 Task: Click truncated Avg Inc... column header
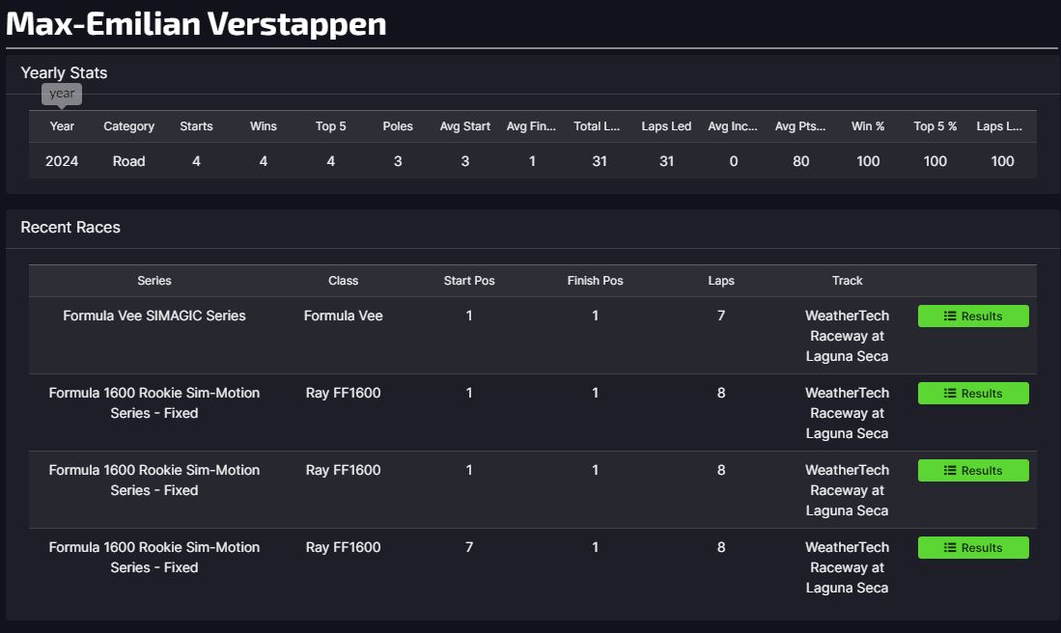[733, 125]
